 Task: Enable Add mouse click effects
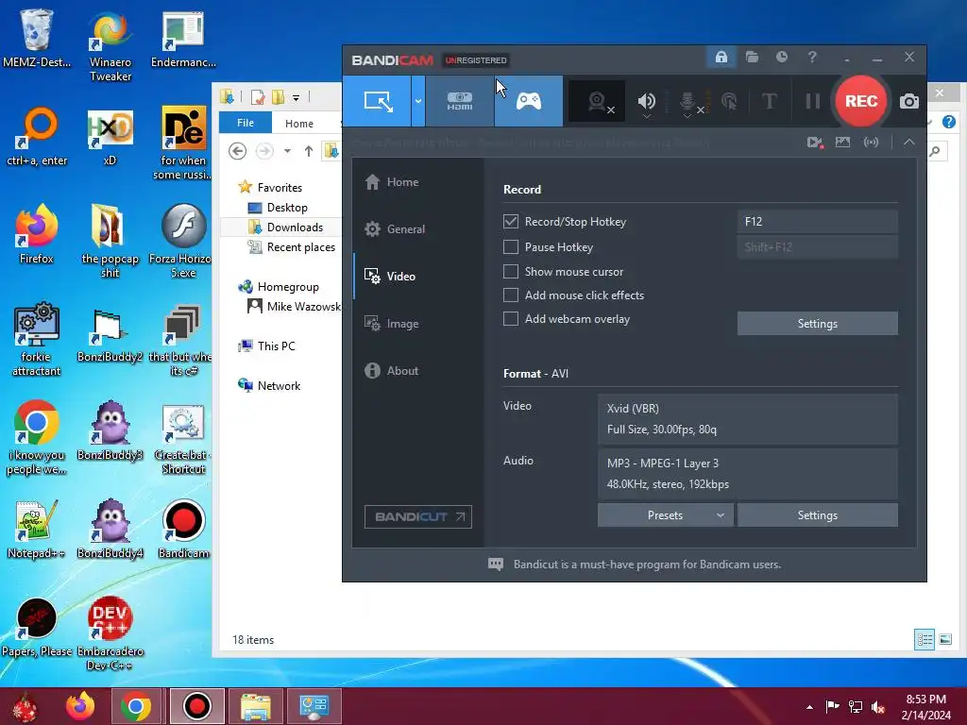(x=511, y=295)
